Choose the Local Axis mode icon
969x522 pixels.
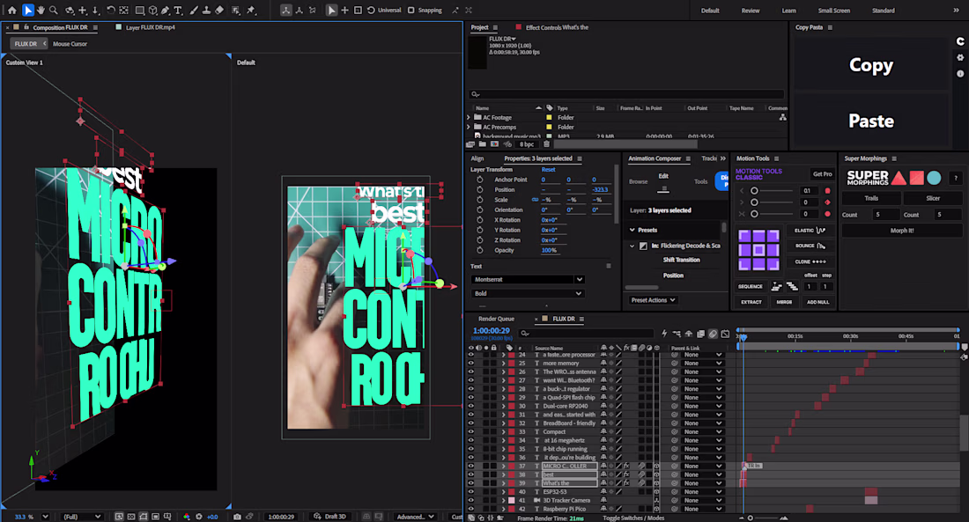[286, 10]
